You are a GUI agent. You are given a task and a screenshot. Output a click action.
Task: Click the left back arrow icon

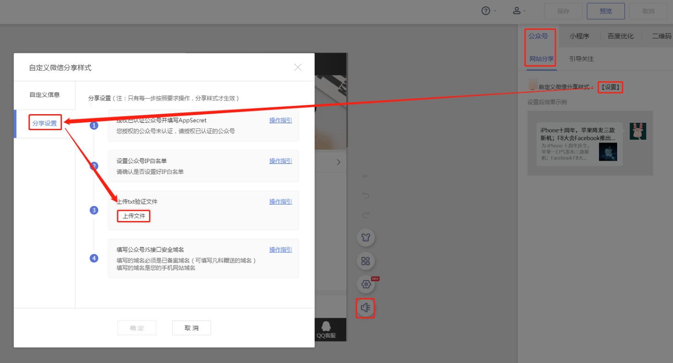pos(366,176)
